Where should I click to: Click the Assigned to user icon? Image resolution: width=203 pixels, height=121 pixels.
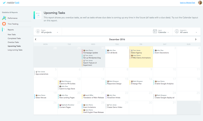coord(177,31)
